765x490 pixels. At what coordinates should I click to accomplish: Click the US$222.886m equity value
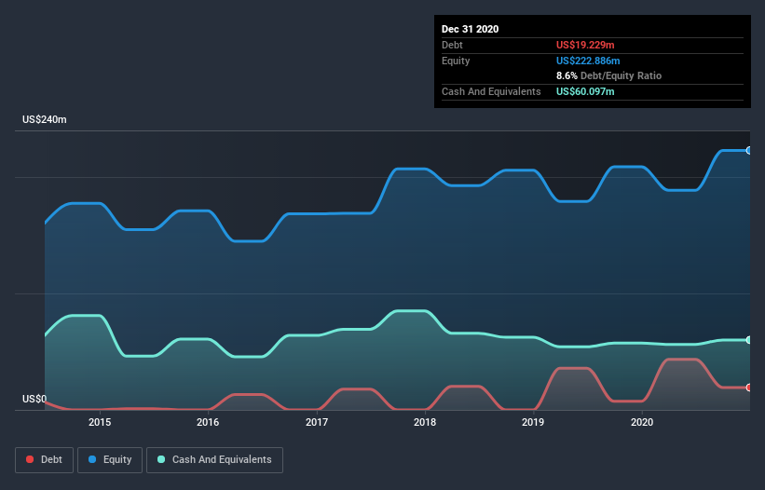point(588,61)
